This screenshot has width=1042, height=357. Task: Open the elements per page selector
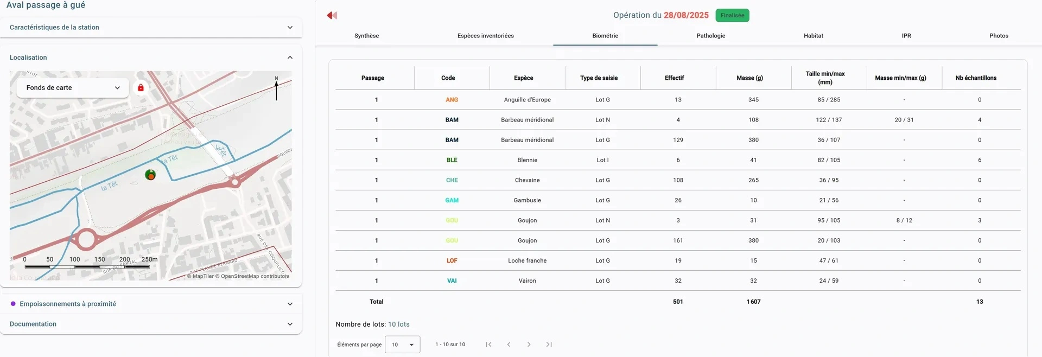click(402, 345)
